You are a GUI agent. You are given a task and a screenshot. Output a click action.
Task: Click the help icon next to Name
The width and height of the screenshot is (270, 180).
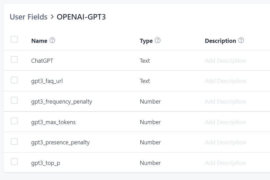(x=53, y=40)
